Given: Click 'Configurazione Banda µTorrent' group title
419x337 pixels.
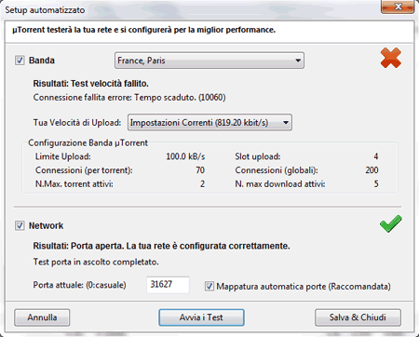Looking at the screenshot, I should [x=88, y=142].
